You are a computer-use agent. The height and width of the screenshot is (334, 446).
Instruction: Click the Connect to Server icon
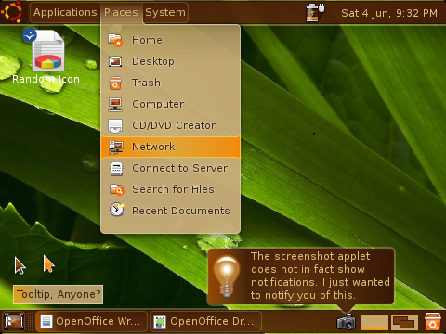point(116,169)
